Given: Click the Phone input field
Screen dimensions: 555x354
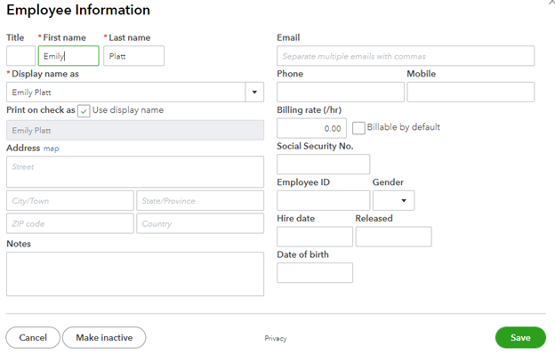Looking at the screenshot, I should tap(341, 93).
